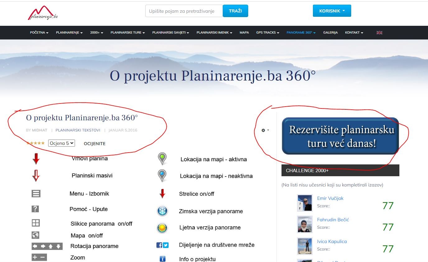Click the search term input field
428x262 pixels.
(184, 11)
